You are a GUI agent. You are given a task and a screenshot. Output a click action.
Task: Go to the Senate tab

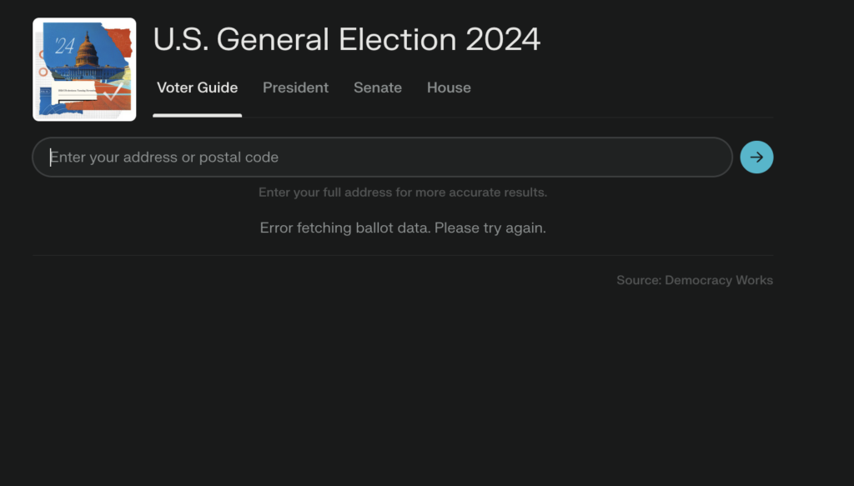377,88
